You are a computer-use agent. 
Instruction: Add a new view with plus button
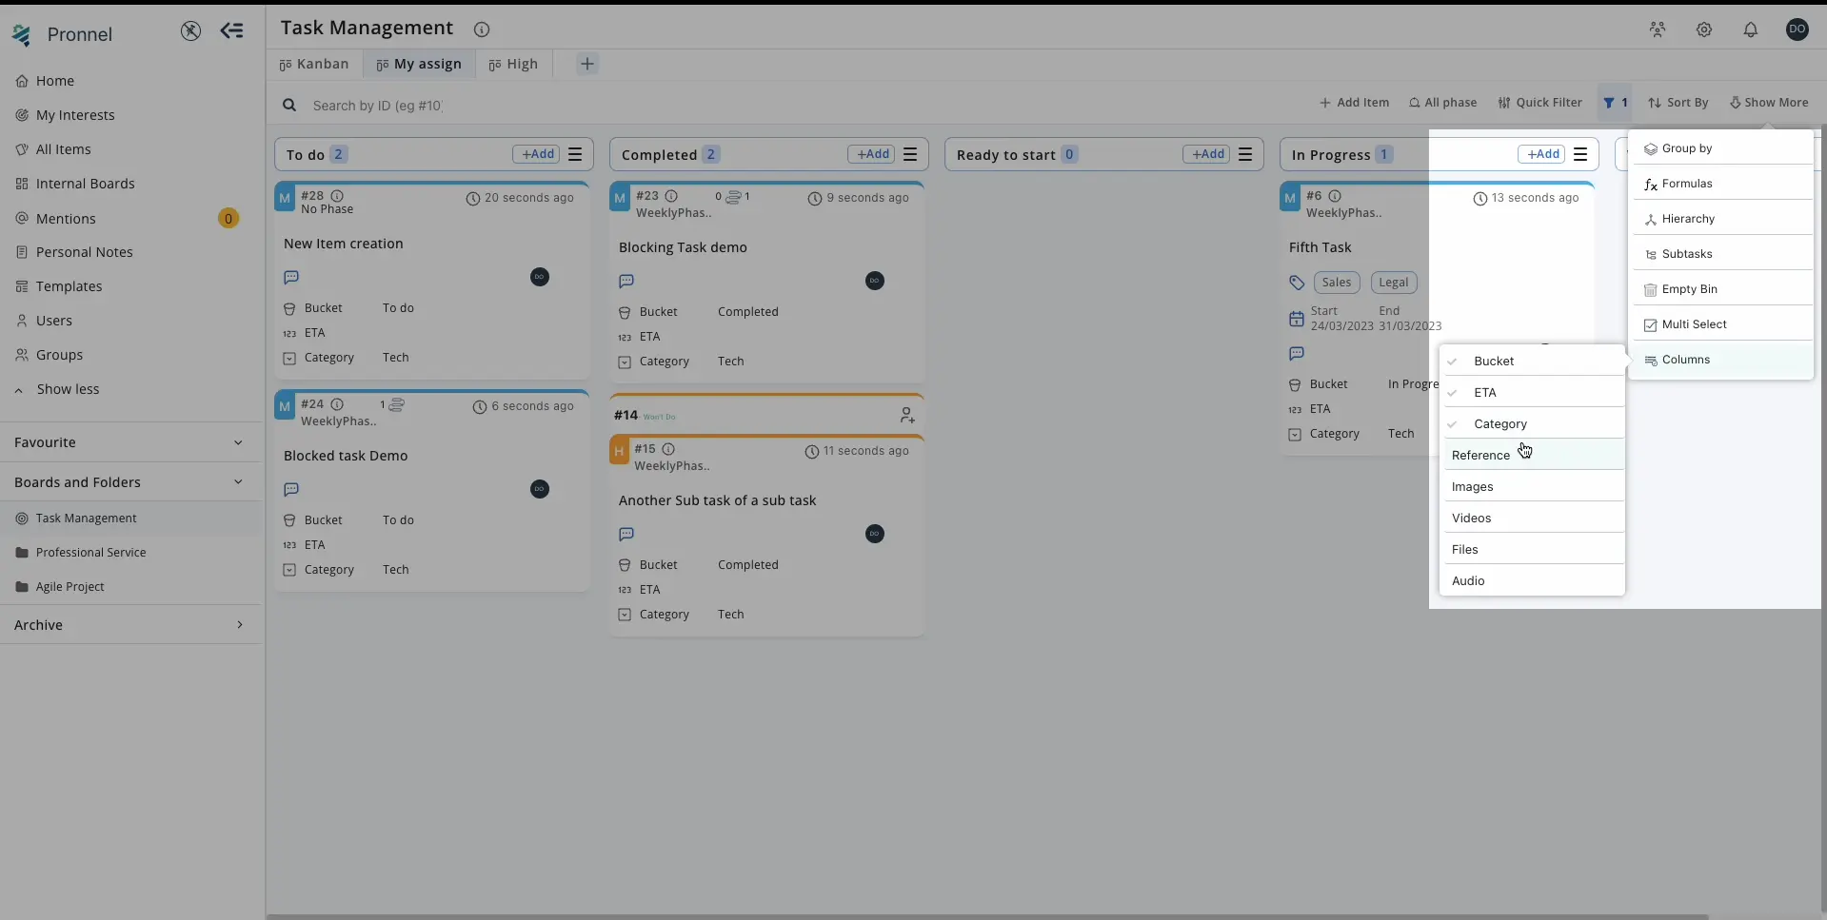point(587,64)
